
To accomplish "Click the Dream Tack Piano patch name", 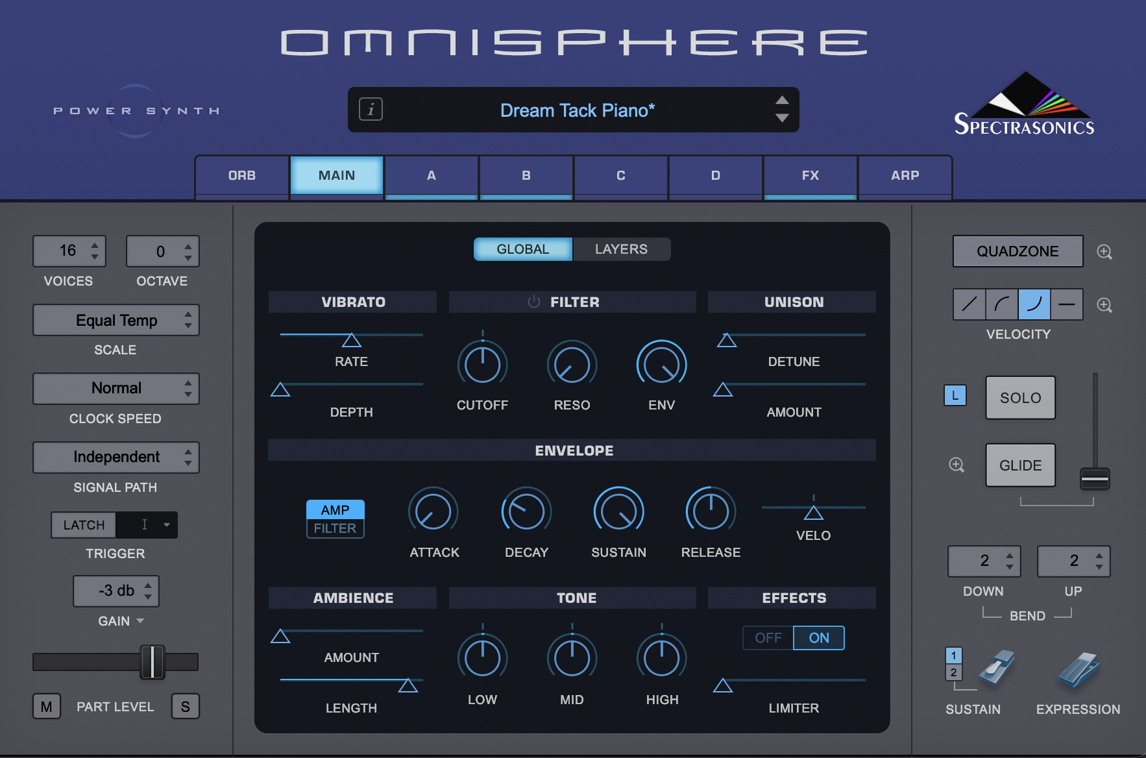I will [578, 110].
